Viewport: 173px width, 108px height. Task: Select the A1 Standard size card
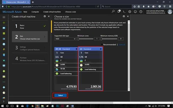coord(91,69)
